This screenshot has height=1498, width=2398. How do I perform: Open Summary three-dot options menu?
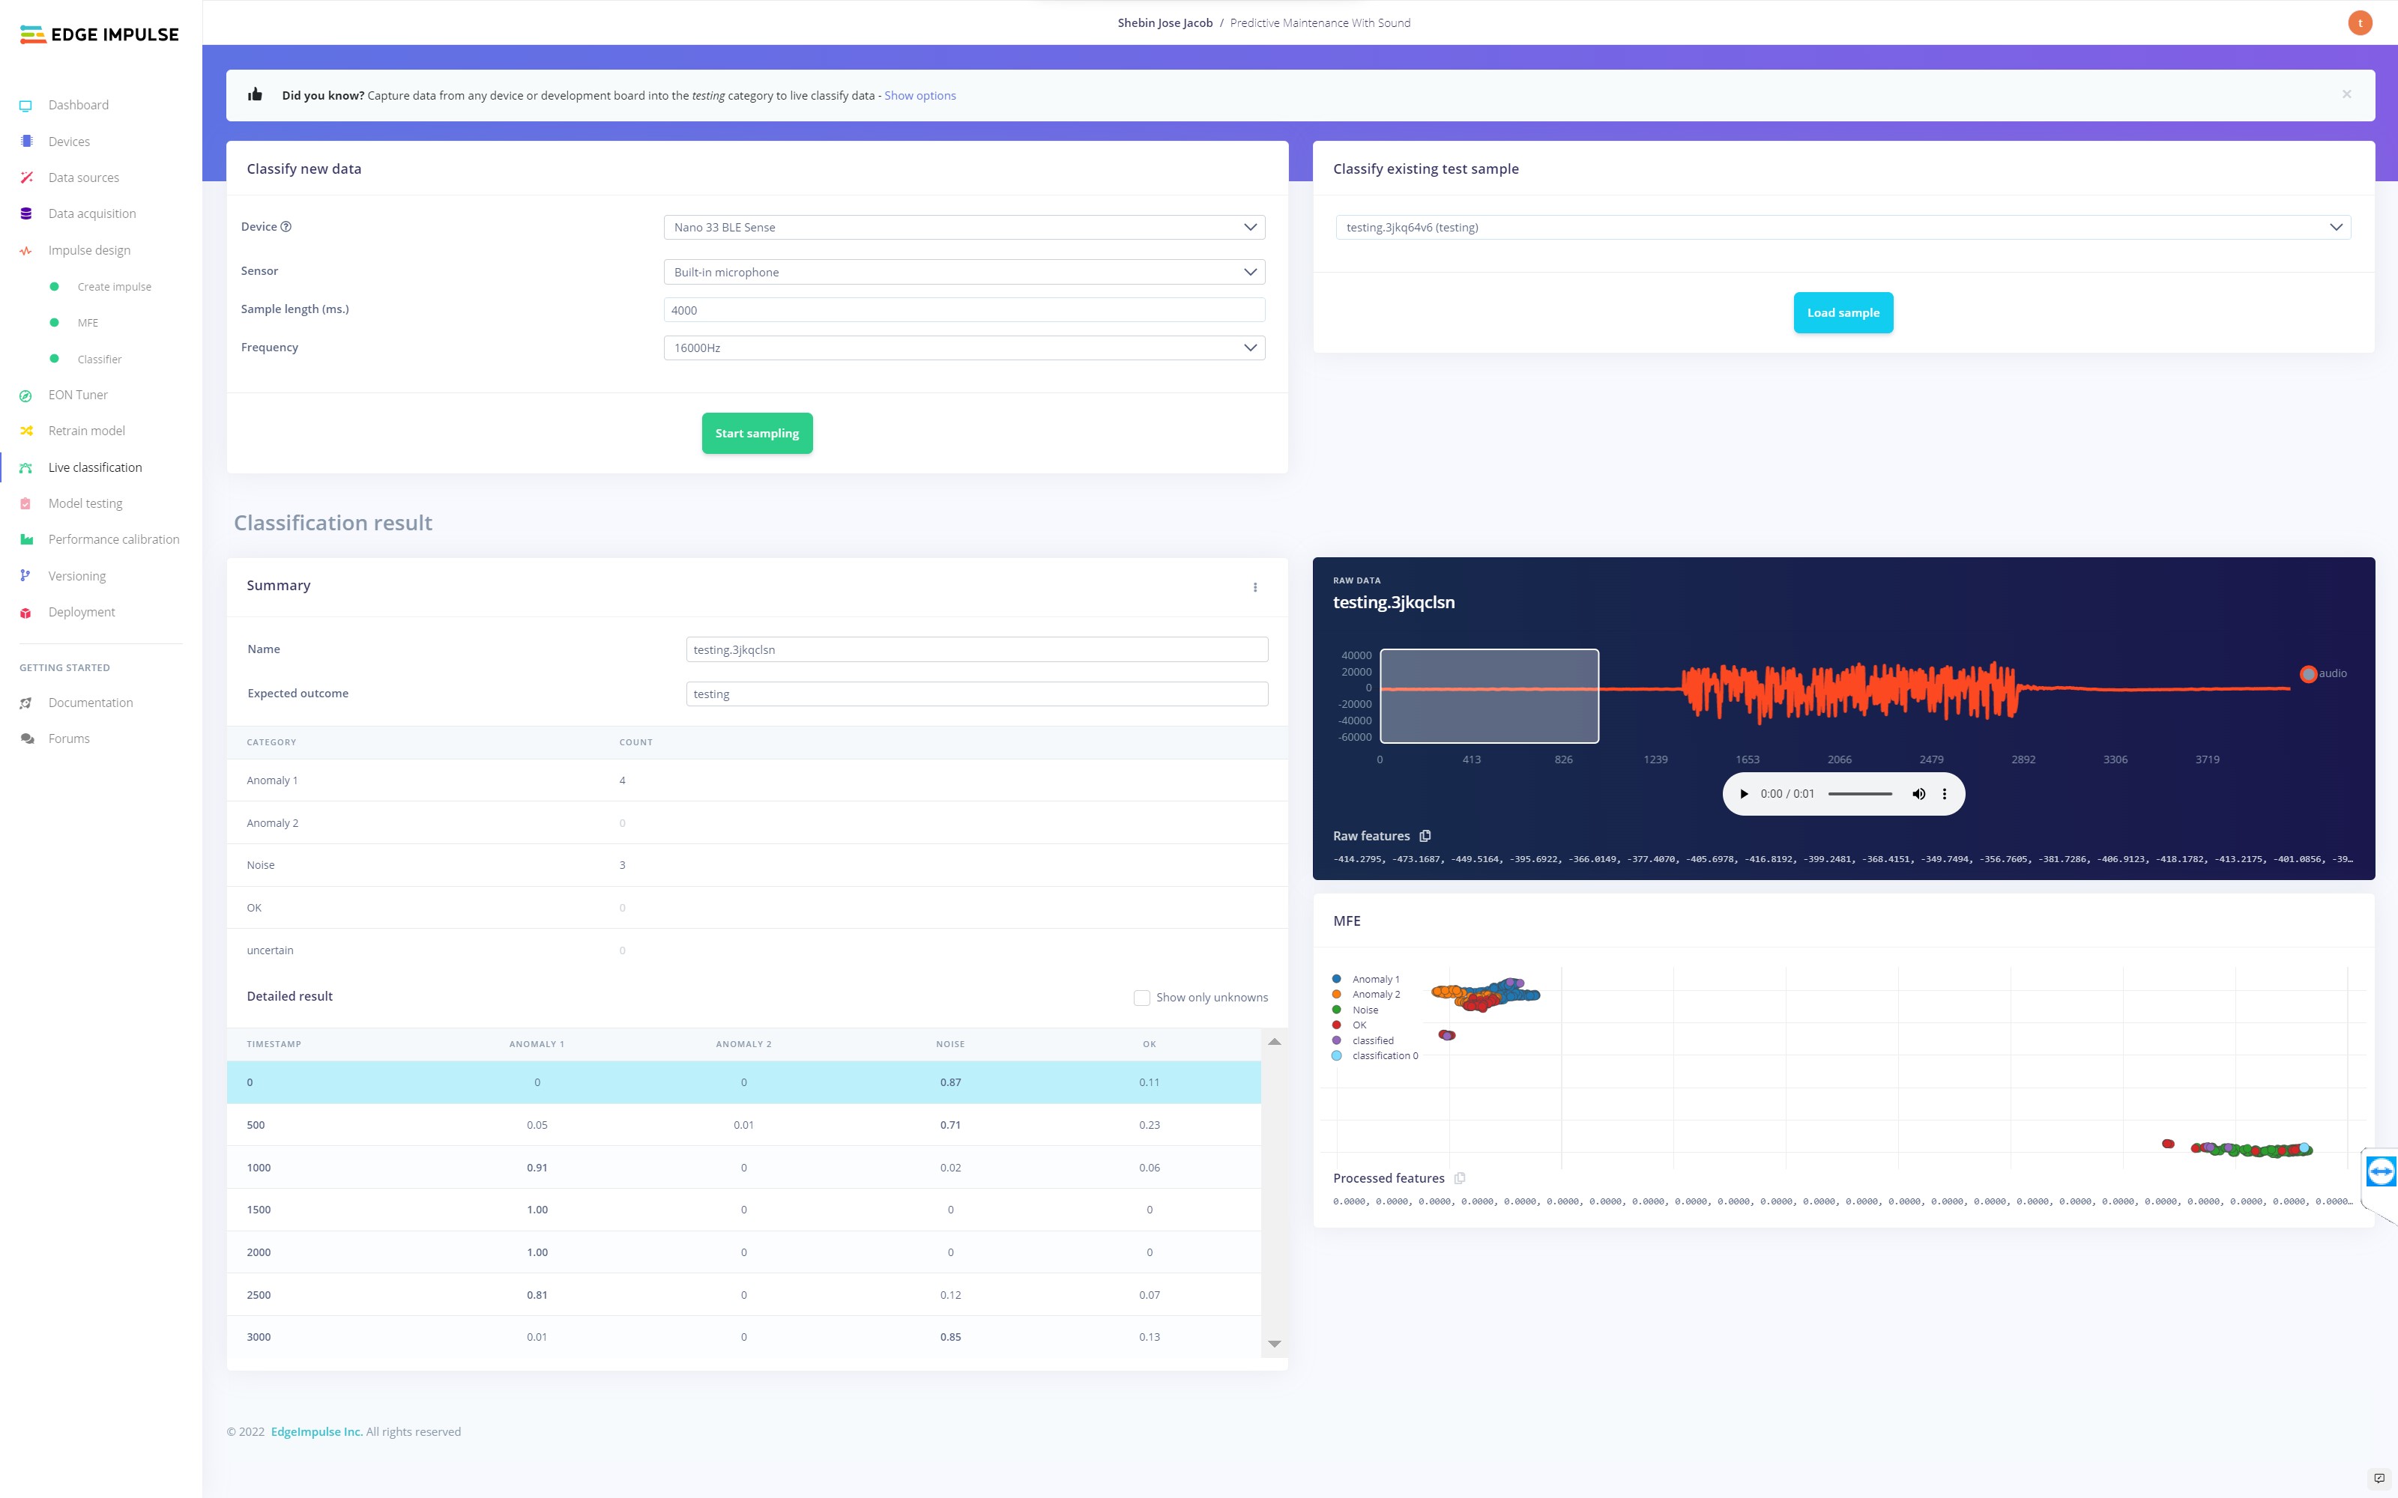[x=1254, y=587]
